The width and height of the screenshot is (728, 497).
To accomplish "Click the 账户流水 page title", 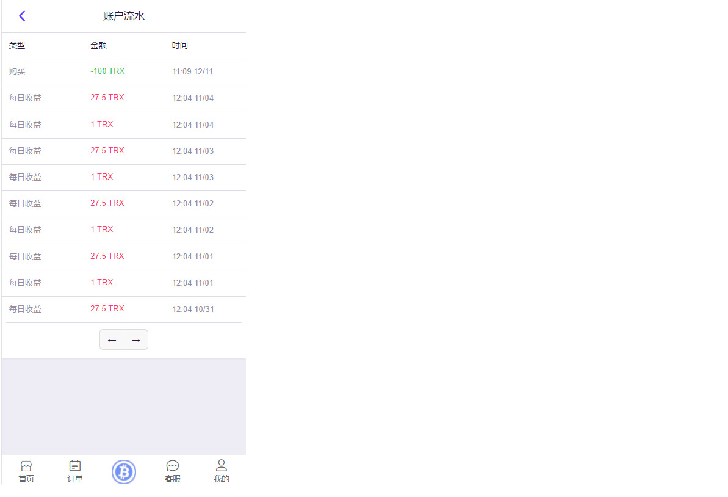I will pos(123,16).
